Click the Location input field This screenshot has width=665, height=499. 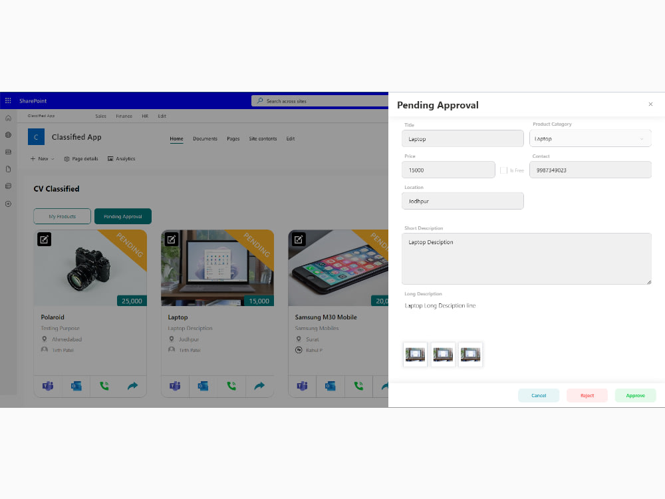(463, 201)
